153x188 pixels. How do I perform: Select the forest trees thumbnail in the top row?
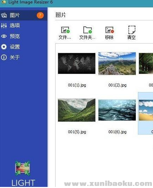point(146,63)
